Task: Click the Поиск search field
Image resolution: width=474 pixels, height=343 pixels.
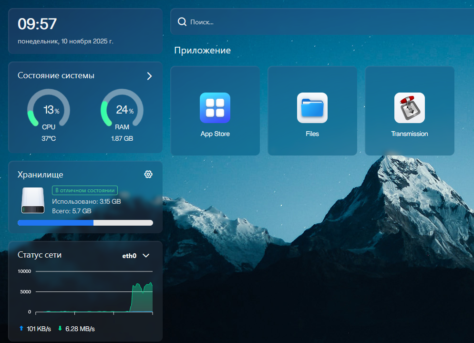Action: tap(322, 22)
